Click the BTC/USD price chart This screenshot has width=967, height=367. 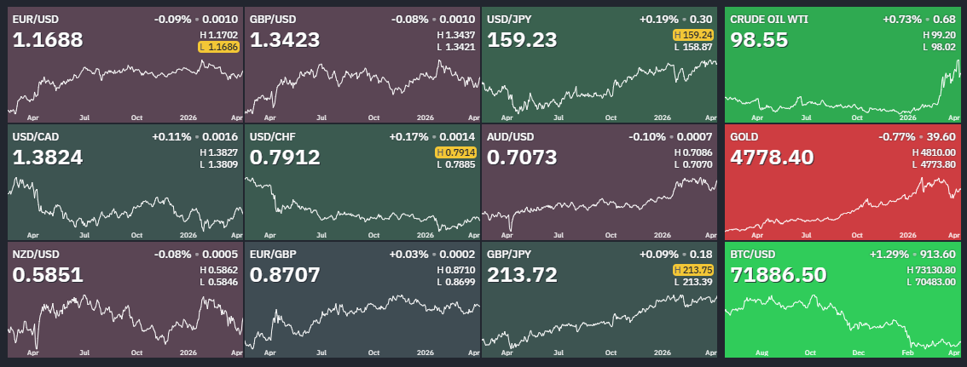pos(843,324)
